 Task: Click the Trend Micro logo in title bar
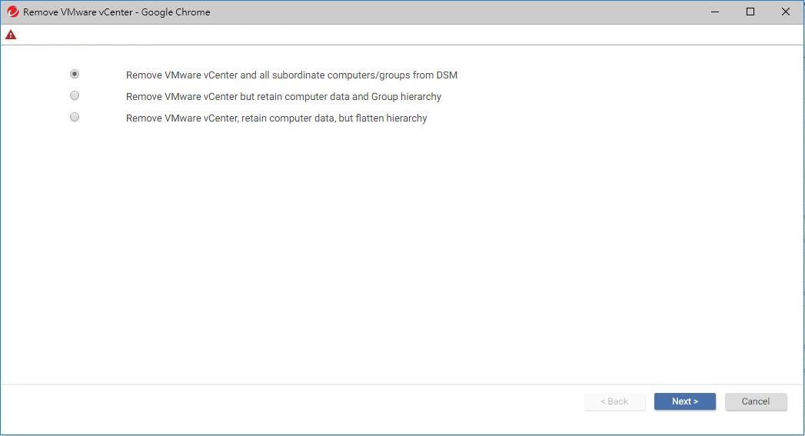(x=12, y=12)
